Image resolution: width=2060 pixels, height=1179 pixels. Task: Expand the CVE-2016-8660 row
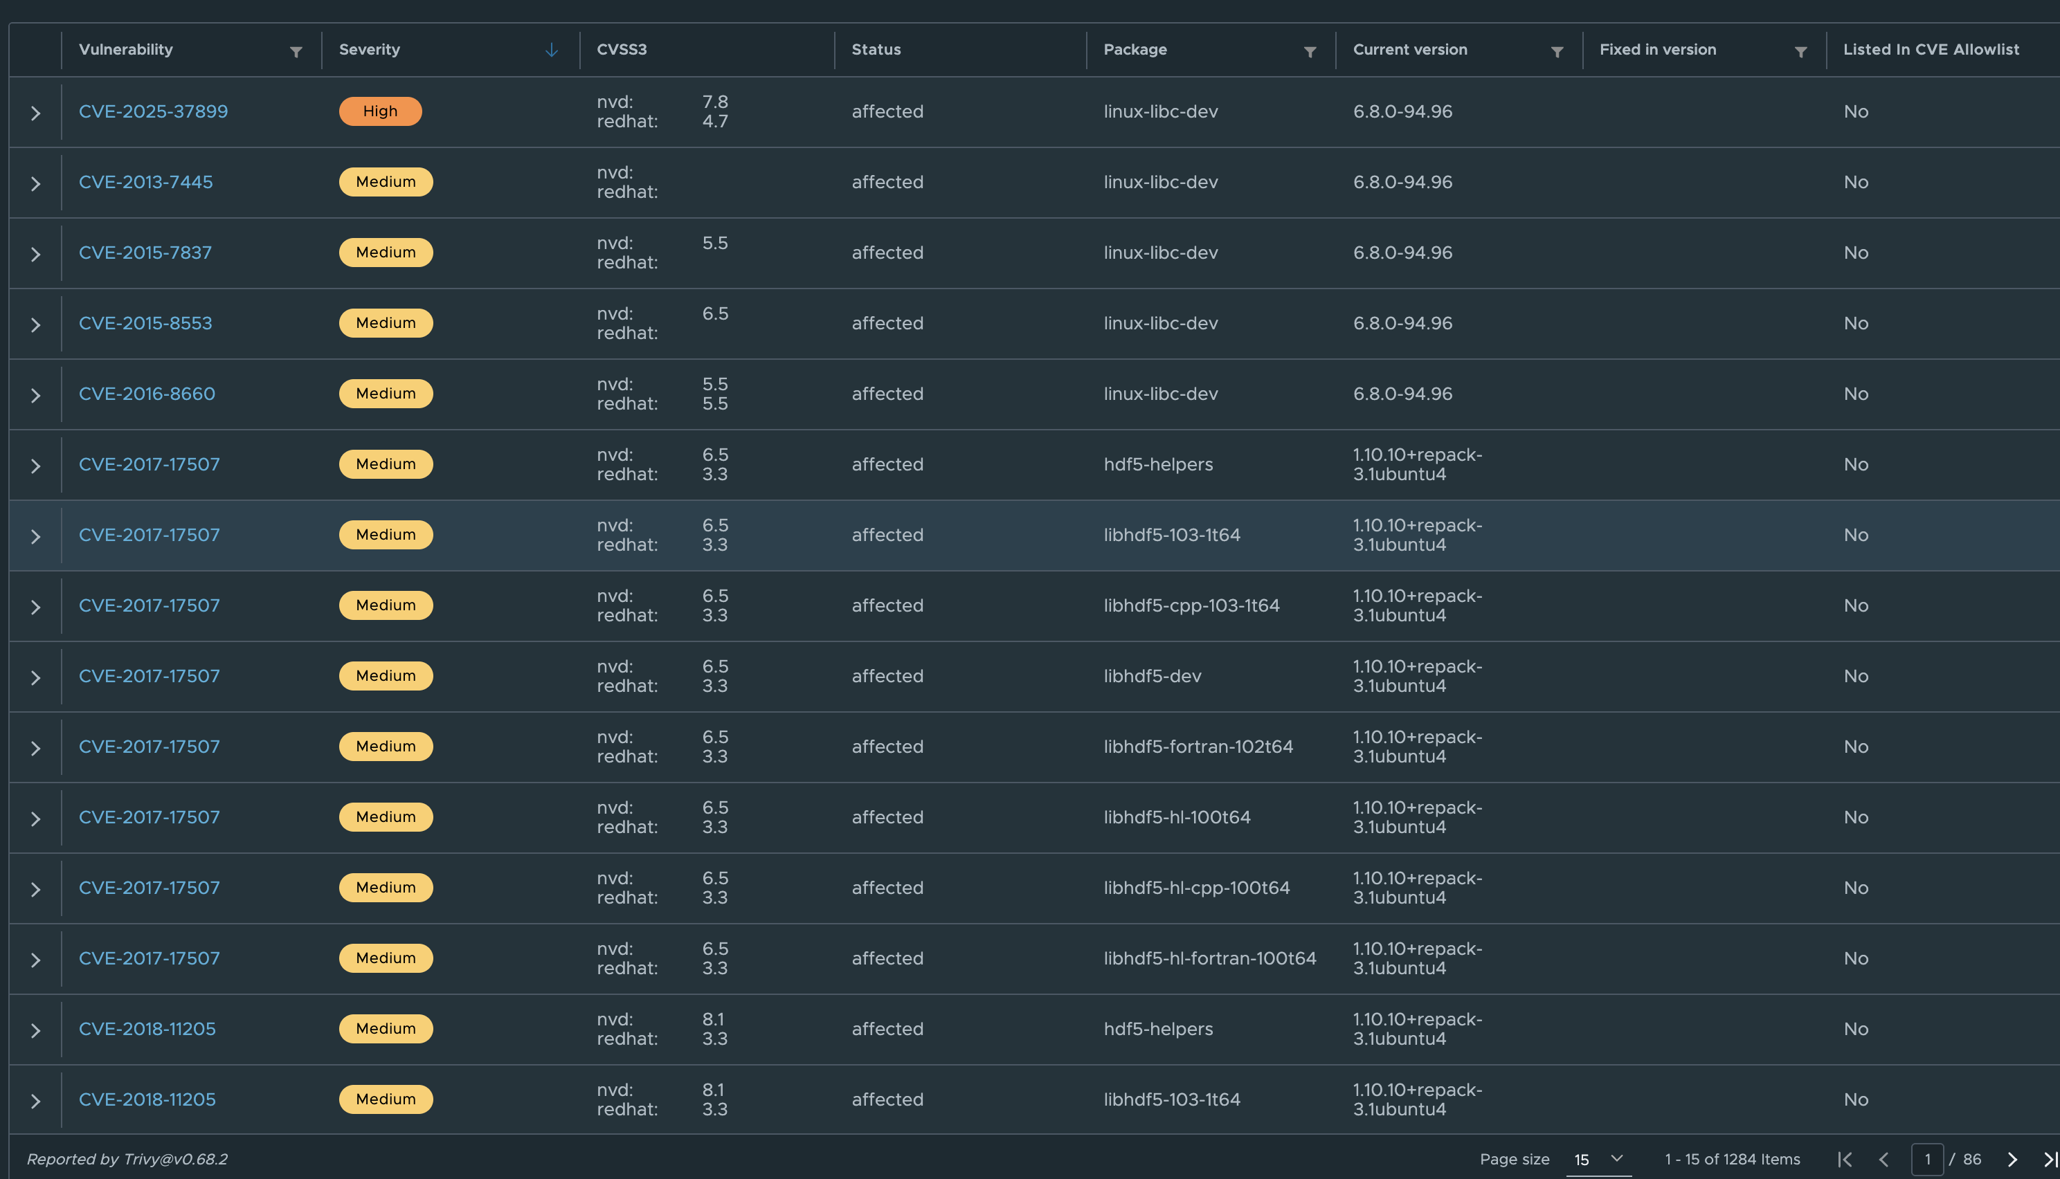point(35,395)
